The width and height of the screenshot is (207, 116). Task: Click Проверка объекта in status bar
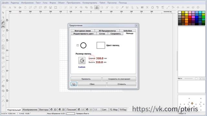pyautogui.click(x=82, y=113)
